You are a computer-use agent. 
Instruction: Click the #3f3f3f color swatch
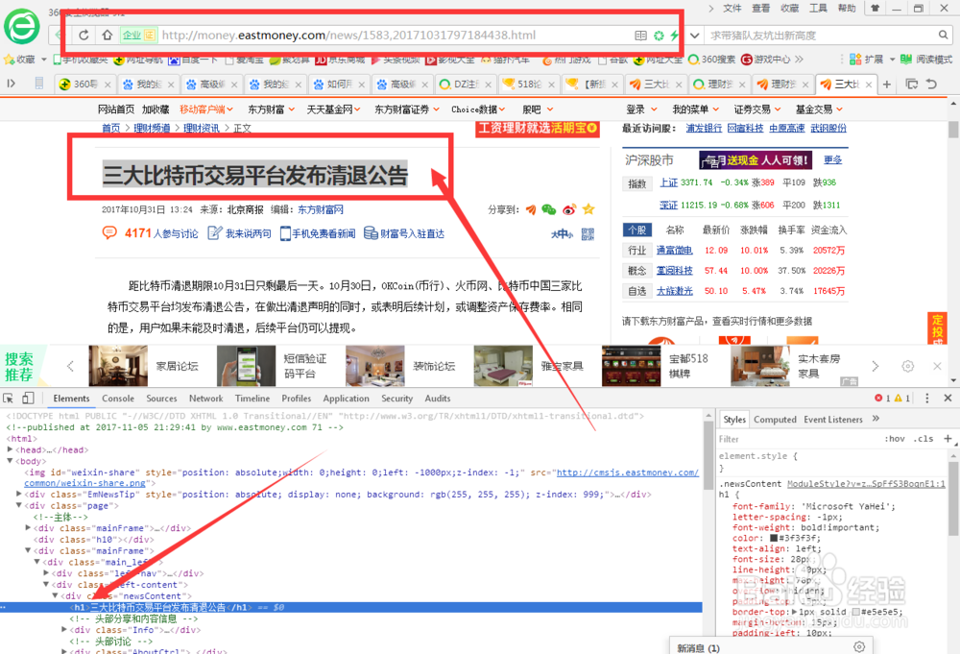pos(774,538)
